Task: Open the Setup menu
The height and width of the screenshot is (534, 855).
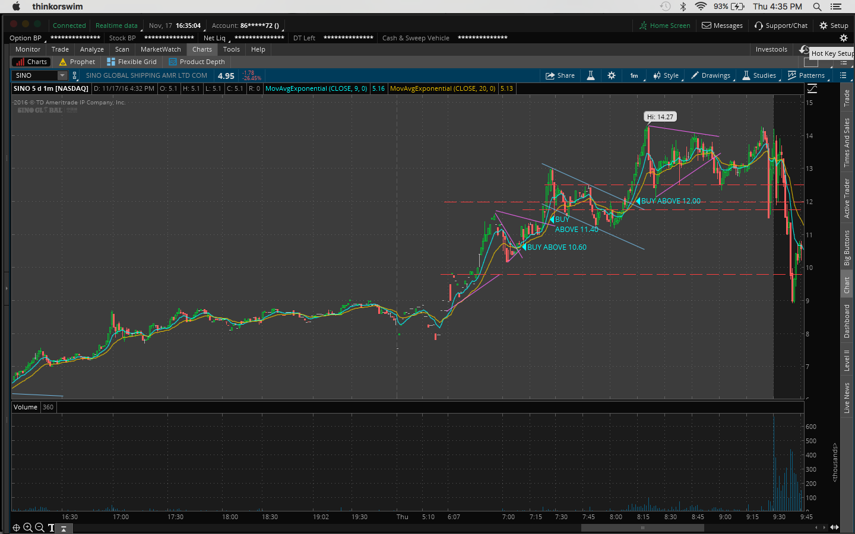Action: 834,26
